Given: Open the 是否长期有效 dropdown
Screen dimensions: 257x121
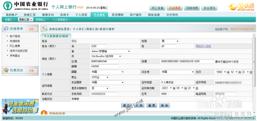Looking at the screenshot, I should tap(100, 88).
